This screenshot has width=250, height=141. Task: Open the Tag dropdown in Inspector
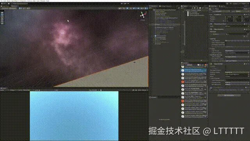pos(222,11)
